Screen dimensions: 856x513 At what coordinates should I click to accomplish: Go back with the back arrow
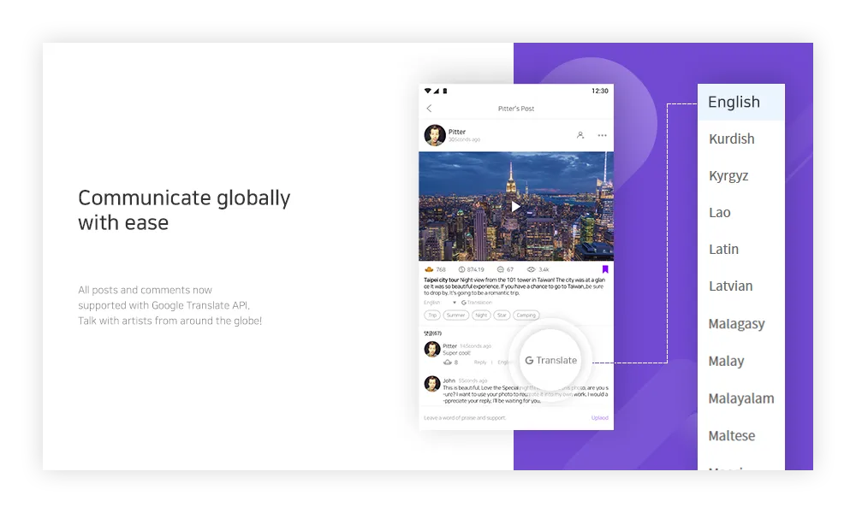tap(429, 108)
